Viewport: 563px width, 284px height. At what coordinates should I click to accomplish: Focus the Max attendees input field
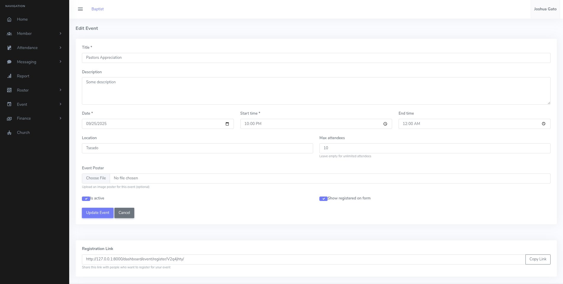coord(434,148)
